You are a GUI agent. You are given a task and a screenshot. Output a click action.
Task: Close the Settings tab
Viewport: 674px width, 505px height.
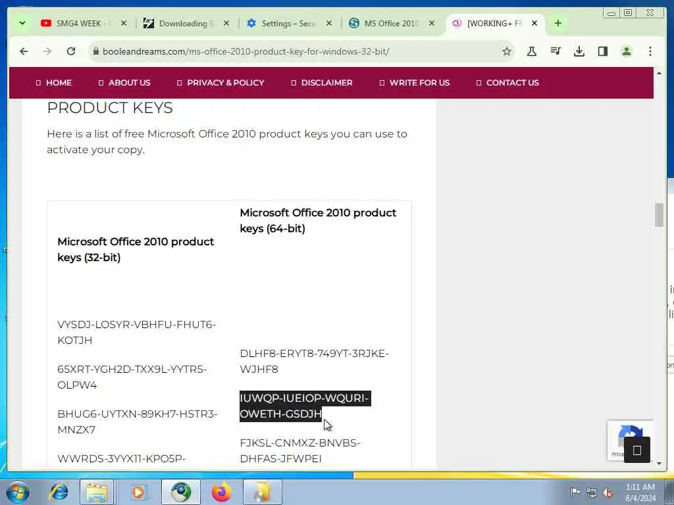pos(329,23)
